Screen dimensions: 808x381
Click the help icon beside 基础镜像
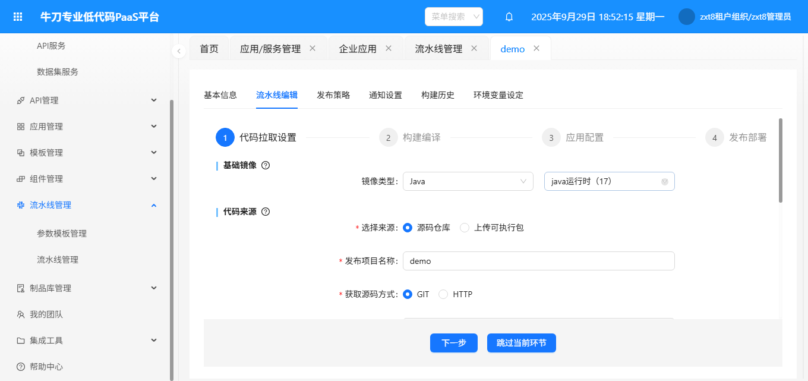coord(266,165)
